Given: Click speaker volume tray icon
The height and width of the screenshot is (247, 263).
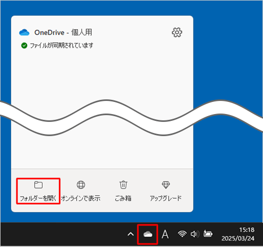Looking at the screenshot, I should 195,234.
